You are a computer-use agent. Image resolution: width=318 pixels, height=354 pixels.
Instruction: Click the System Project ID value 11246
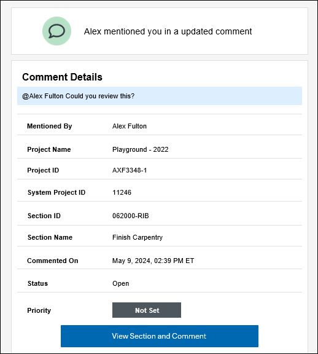click(122, 192)
